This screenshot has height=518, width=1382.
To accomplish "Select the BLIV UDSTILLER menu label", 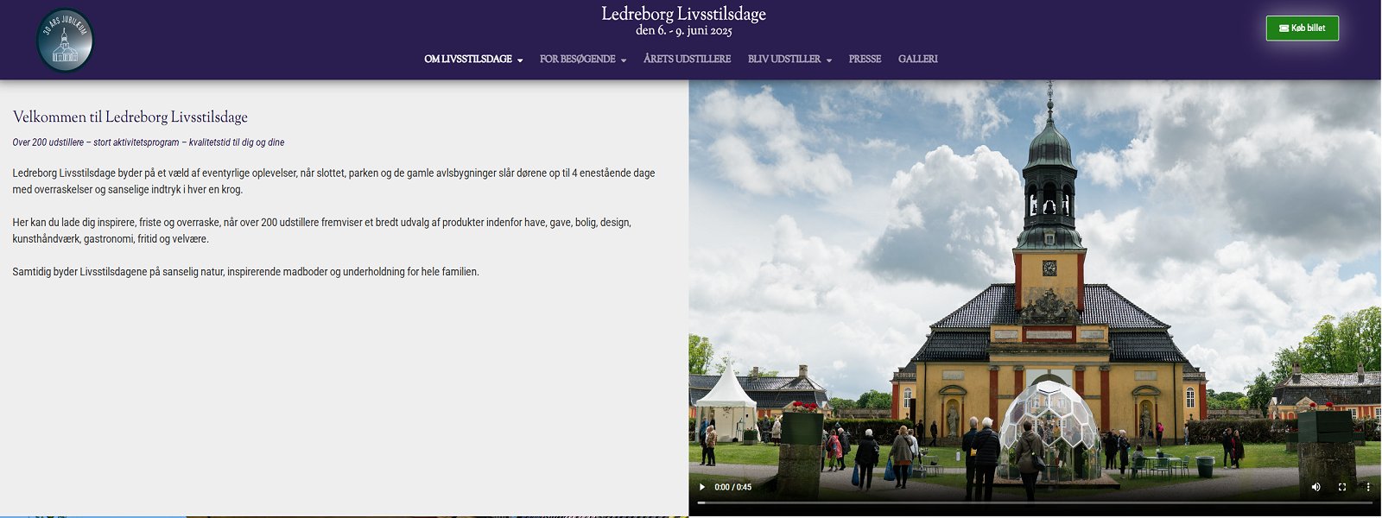I will tap(784, 60).
